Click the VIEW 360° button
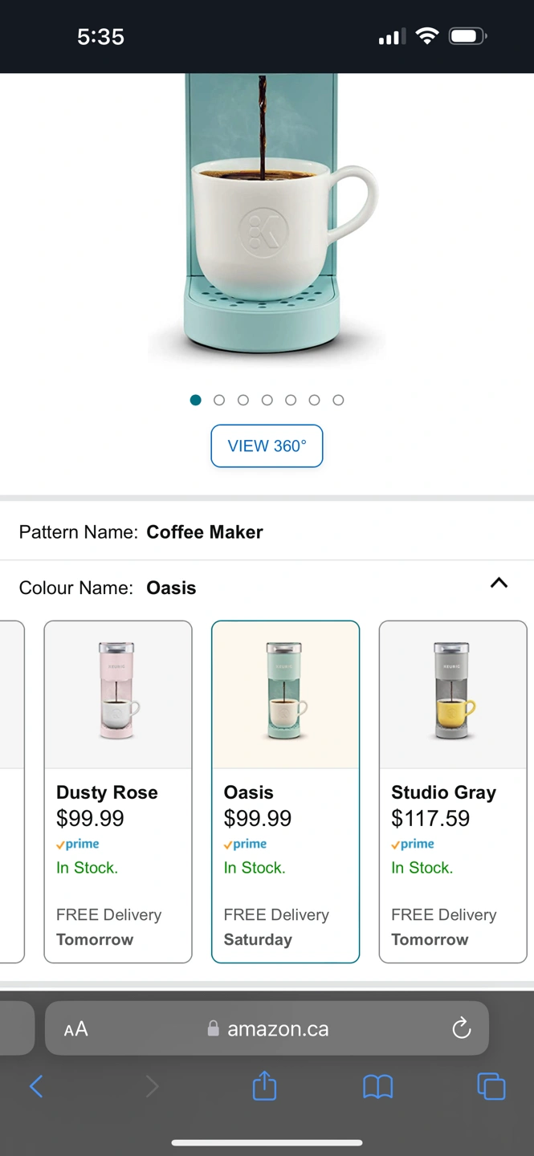This screenshot has height=1156, width=534. (x=267, y=446)
